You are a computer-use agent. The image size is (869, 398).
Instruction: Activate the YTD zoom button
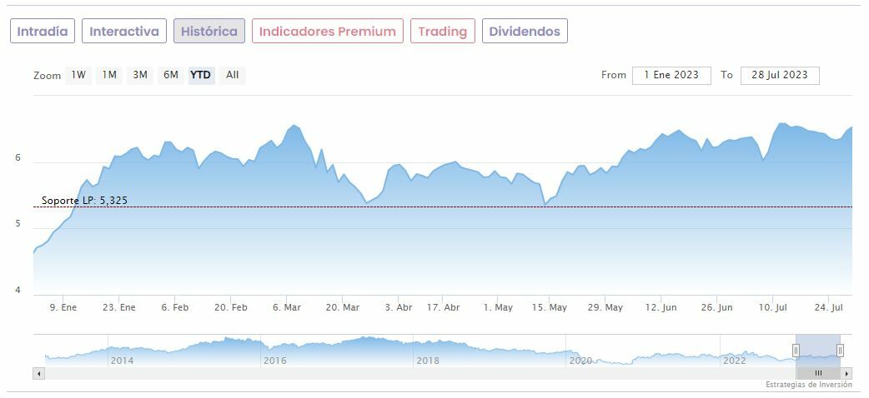(x=201, y=75)
